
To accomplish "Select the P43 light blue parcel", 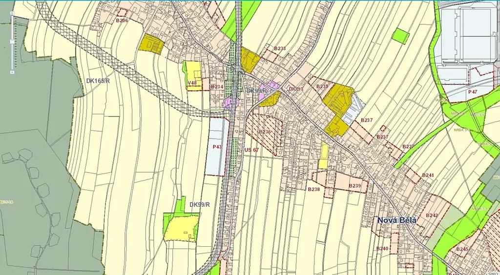I will 217,147.
